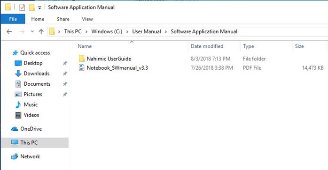
Task: Expand chevron before This PC breadcrumb
Action: coord(59,32)
